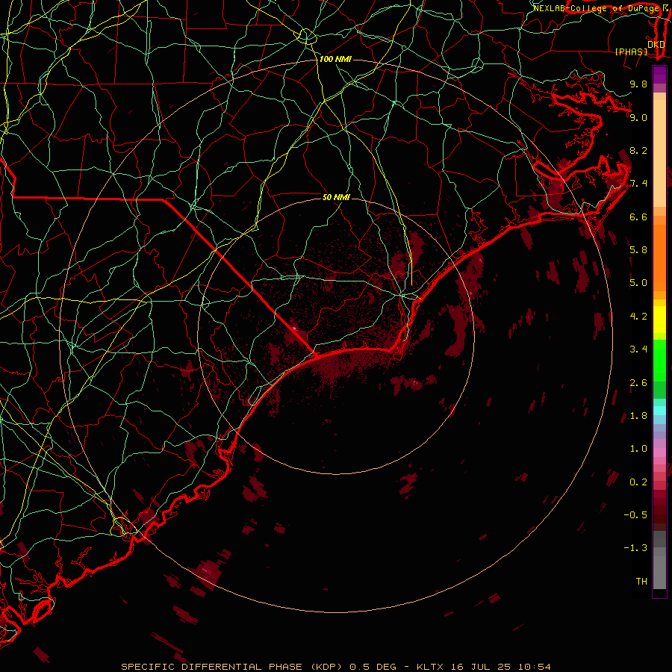Click the 1.0 value on the color scale
This screenshot has height=672, width=672.
tap(638, 449)
